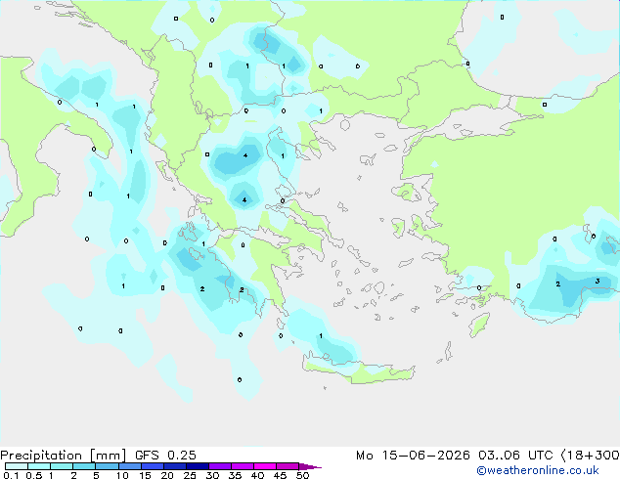Screen dimensions: 620x479
Task: Click the 15–20 mm legend swatch
Action: tap(152, 466)
